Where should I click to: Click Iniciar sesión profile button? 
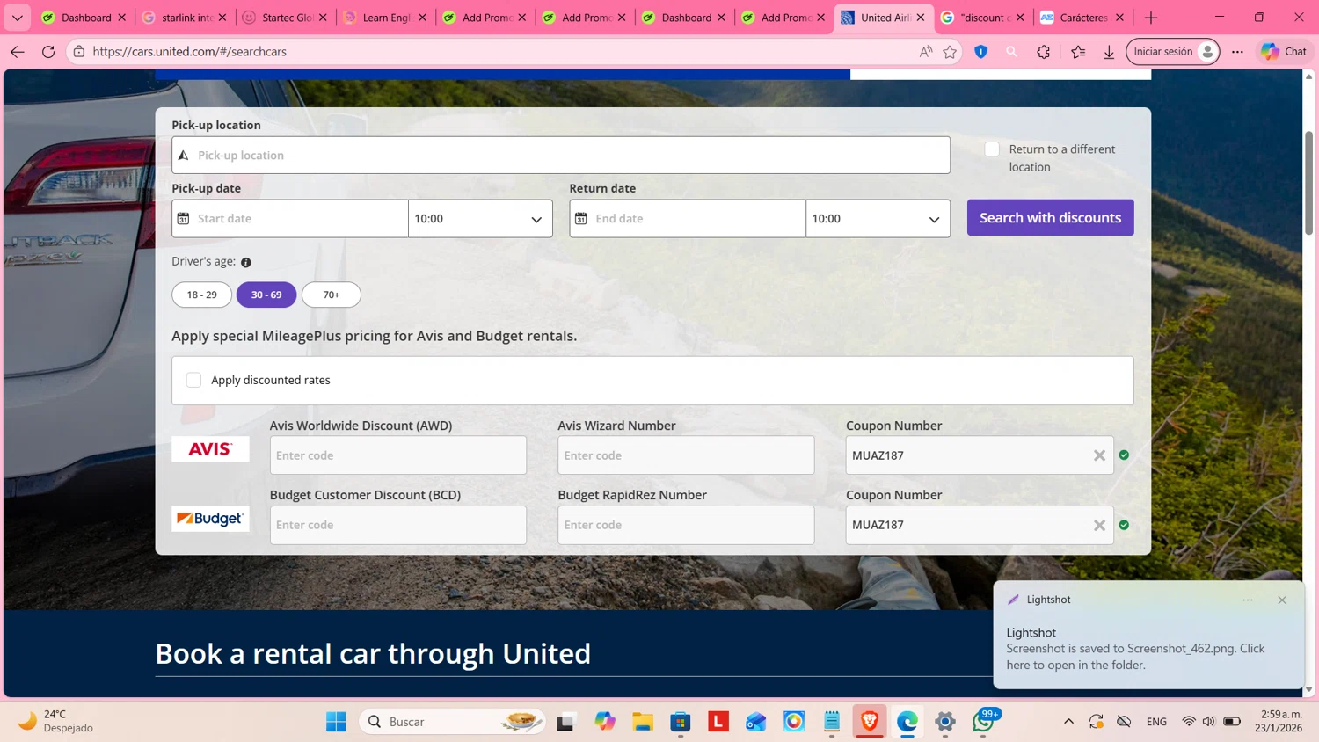click(1173, 52)
